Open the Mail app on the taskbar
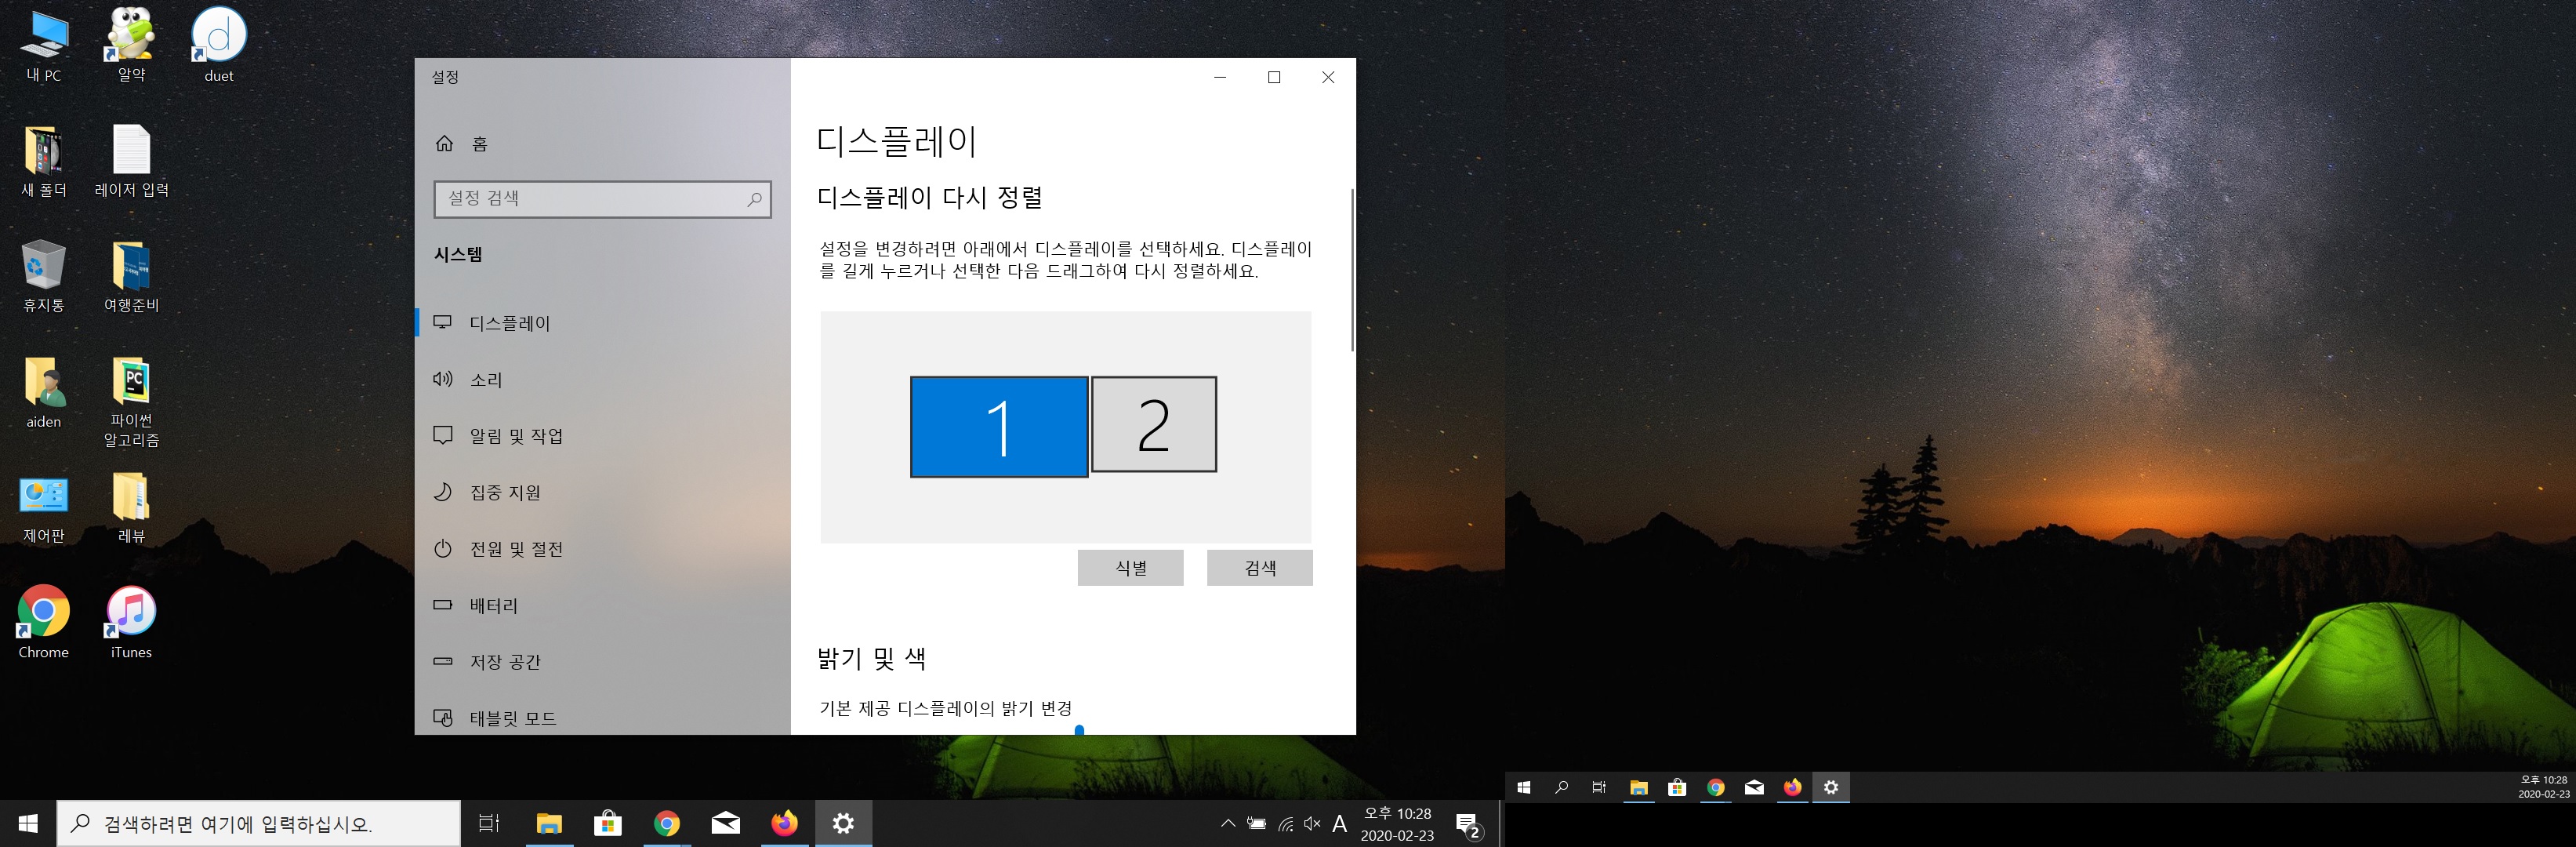The height and width of the screenshot is (847, 2576). 725,823
